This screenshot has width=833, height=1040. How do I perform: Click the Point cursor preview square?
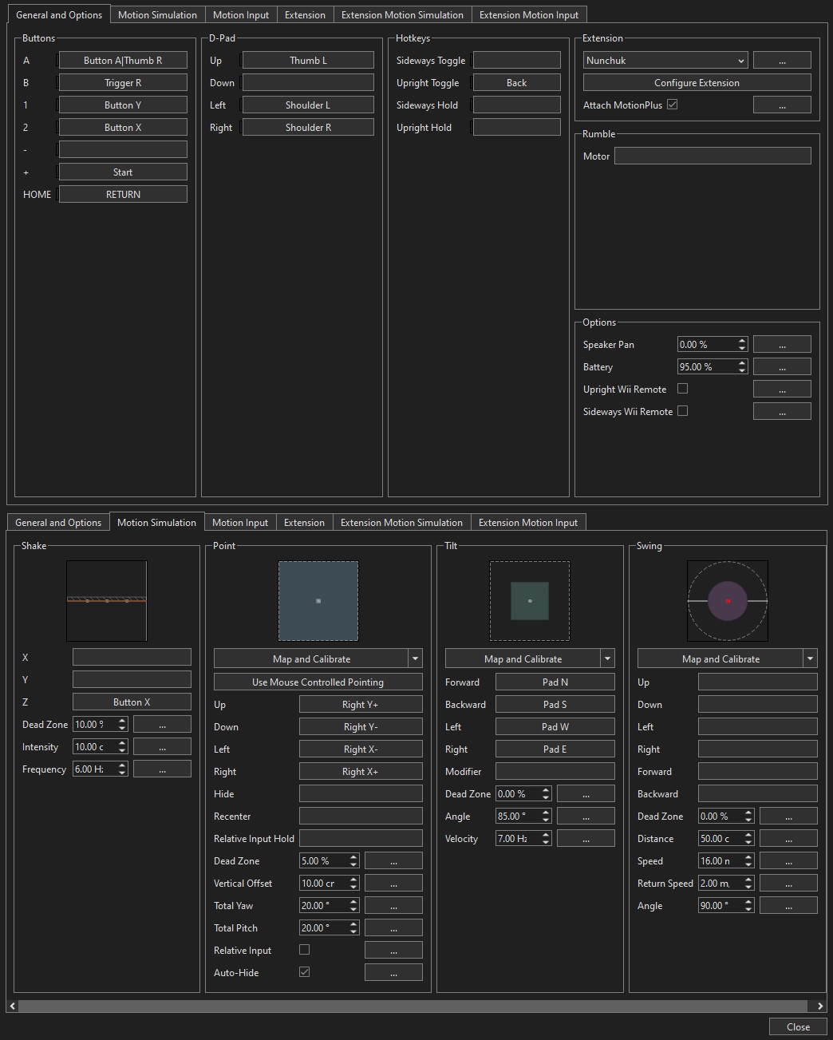click(x=318, y=600)
